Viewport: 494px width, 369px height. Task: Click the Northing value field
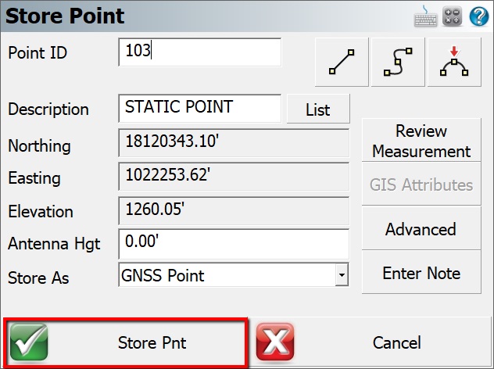(233, 145)
